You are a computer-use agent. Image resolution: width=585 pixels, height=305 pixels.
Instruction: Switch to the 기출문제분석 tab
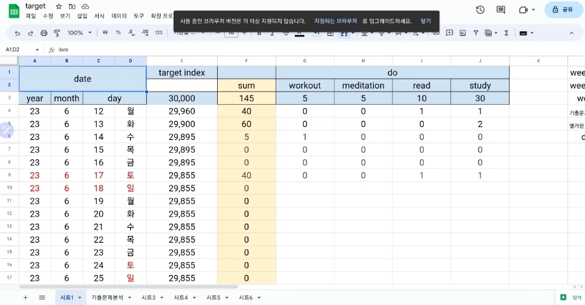click(x=107, y=298)
